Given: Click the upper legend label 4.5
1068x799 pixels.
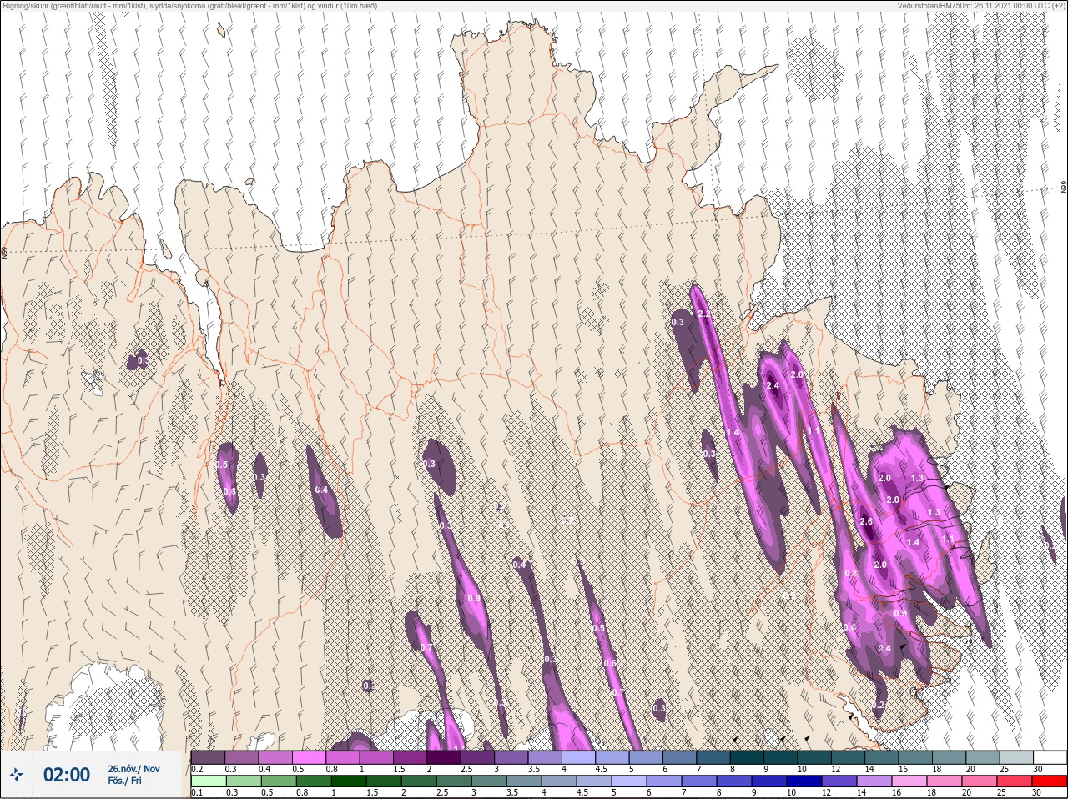Looking at the screenshot, I should [601, 769].
